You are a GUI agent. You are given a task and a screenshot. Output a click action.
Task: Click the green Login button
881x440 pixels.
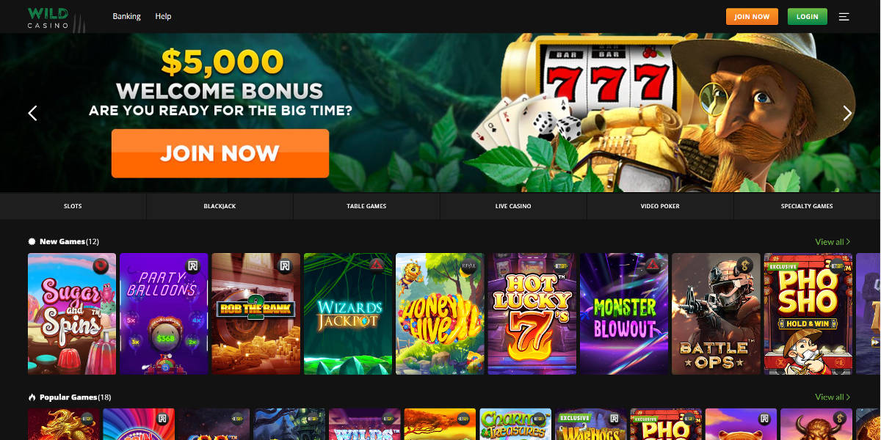click(807, 16)
